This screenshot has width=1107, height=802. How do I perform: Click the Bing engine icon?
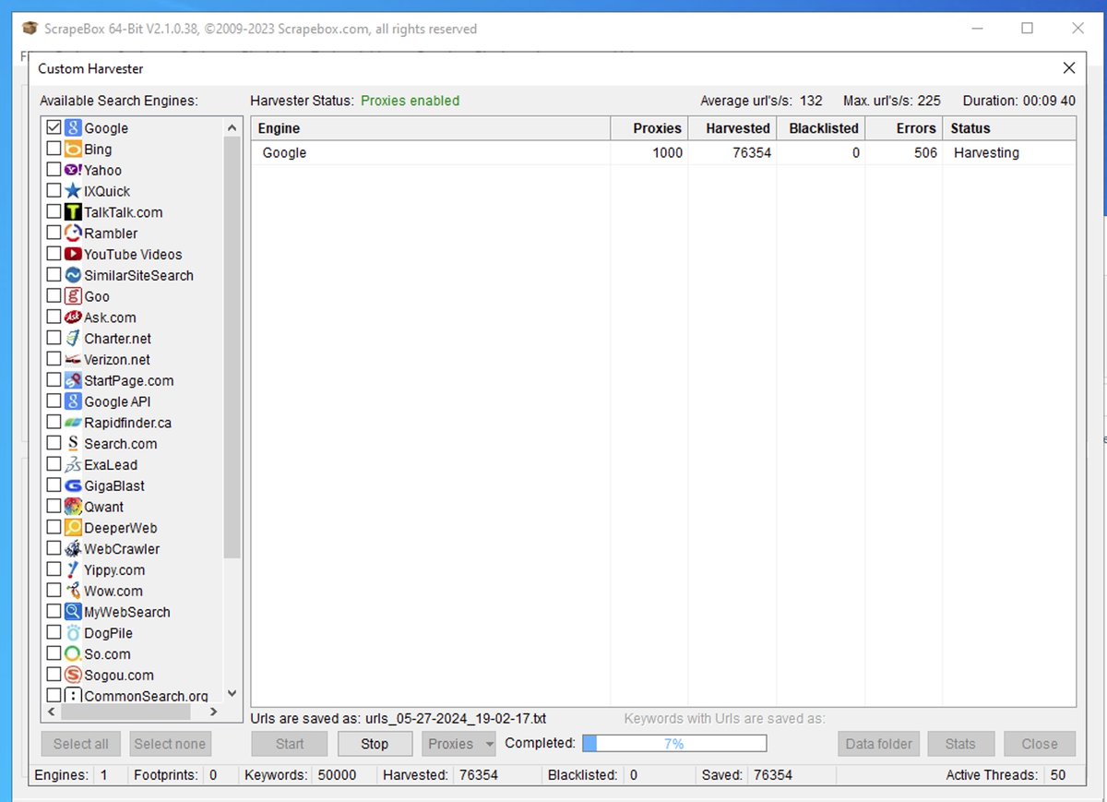[x=73, y=150]
